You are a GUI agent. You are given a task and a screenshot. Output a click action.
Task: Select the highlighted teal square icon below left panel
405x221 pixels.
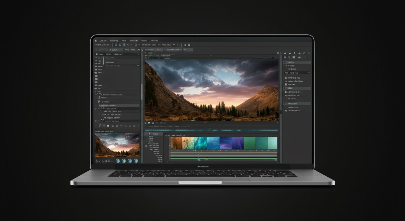108,126
